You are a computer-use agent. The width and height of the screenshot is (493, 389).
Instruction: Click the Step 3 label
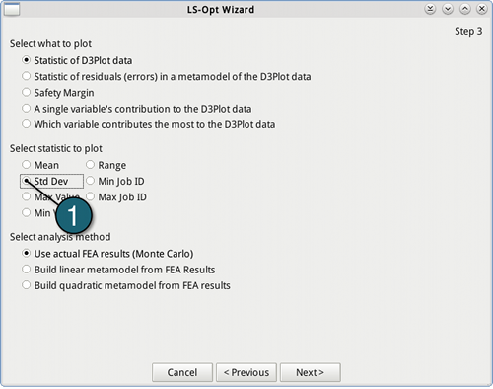468,31
